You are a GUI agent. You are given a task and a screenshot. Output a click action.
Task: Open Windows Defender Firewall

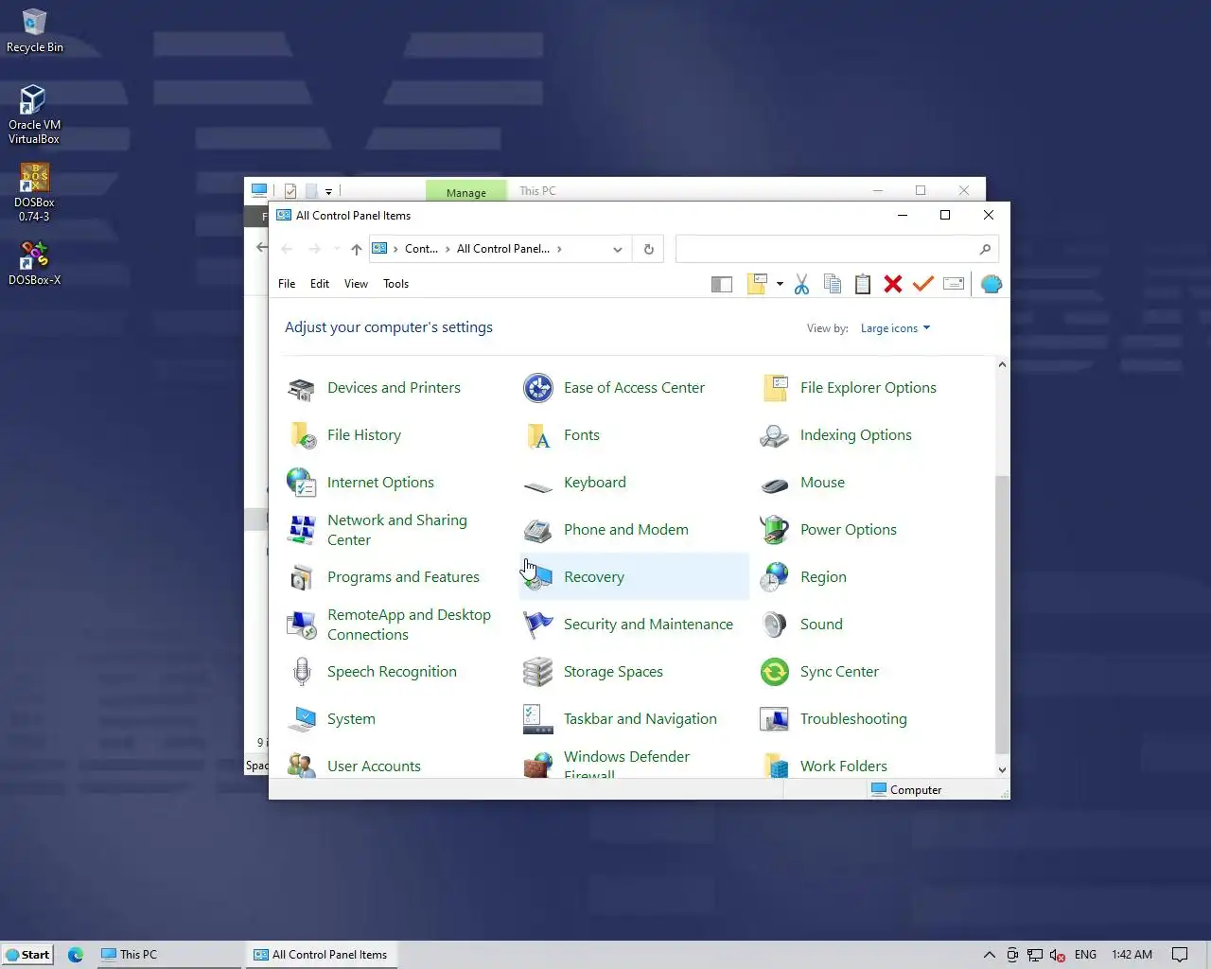(x=606, y=763)
